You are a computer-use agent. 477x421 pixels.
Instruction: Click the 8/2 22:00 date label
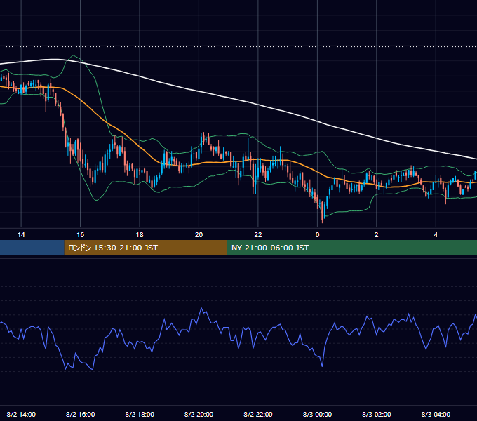click(x=258, y=414)
